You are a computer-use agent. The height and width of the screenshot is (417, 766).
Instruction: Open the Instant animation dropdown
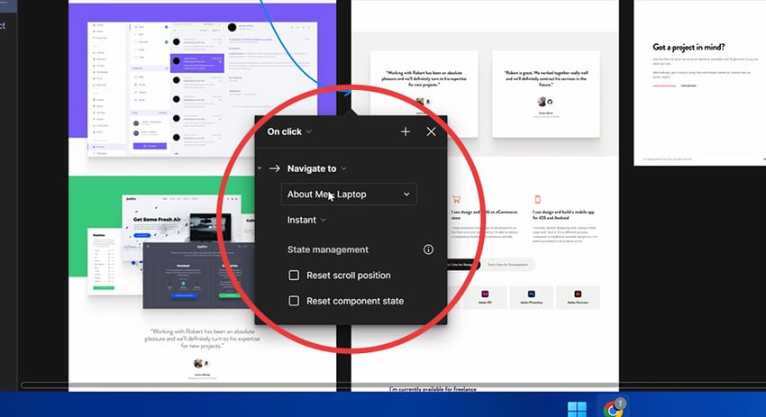[306, 221]
